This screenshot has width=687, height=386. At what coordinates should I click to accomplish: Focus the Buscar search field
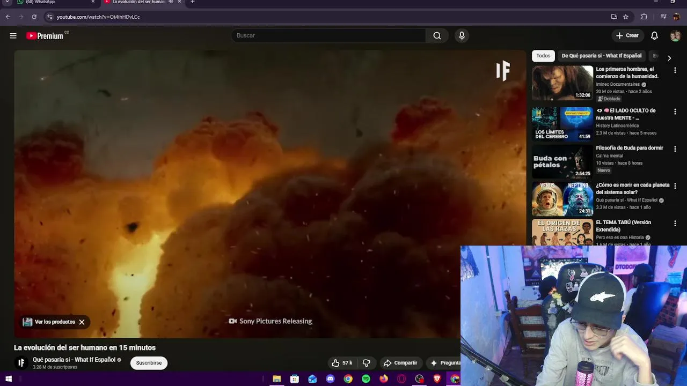328,35
